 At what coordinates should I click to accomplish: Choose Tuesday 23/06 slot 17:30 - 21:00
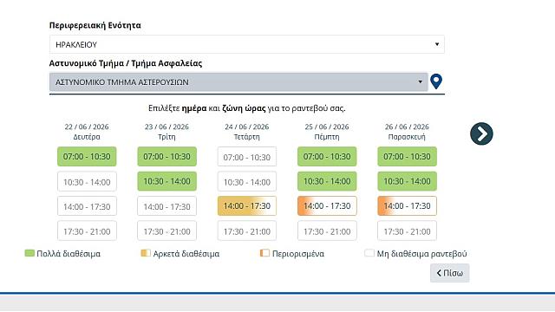pos(166,231)
